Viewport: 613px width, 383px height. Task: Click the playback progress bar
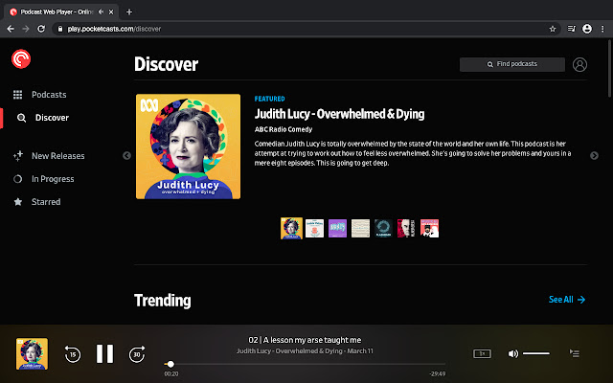(305, 364)
